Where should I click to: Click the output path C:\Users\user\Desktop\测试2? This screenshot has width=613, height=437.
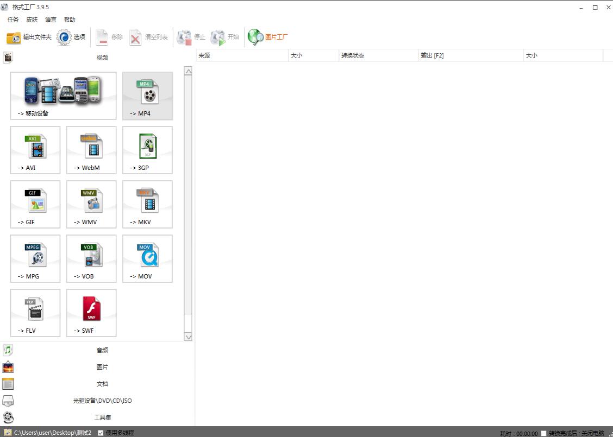coord(53,433)
